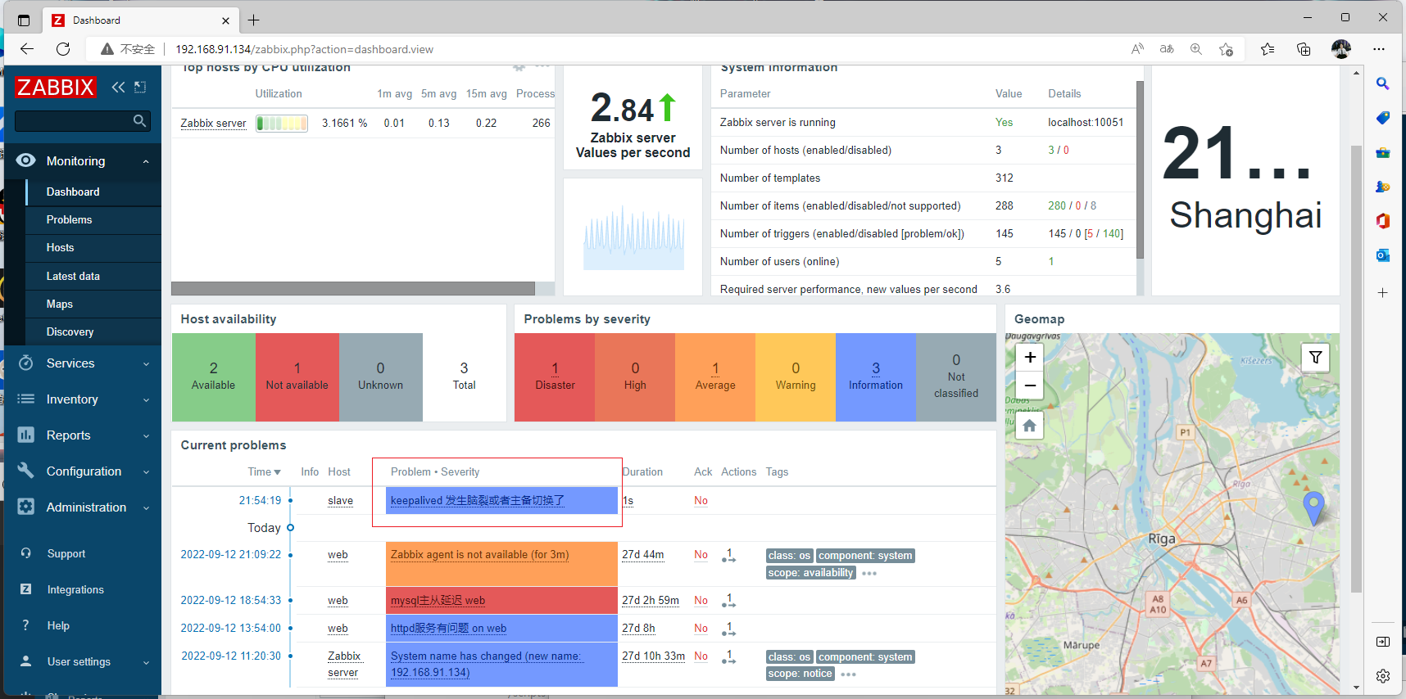Click the sidebar search input field
Image resolution: width=1406 pixels, height=699 pixels.
coord(74,121)
